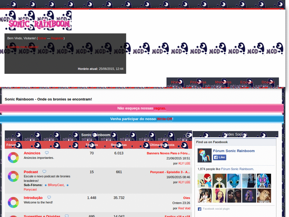This screenshot has width=289, height=217.
Task: Open the Podcast forum
Action: [31, 172]
